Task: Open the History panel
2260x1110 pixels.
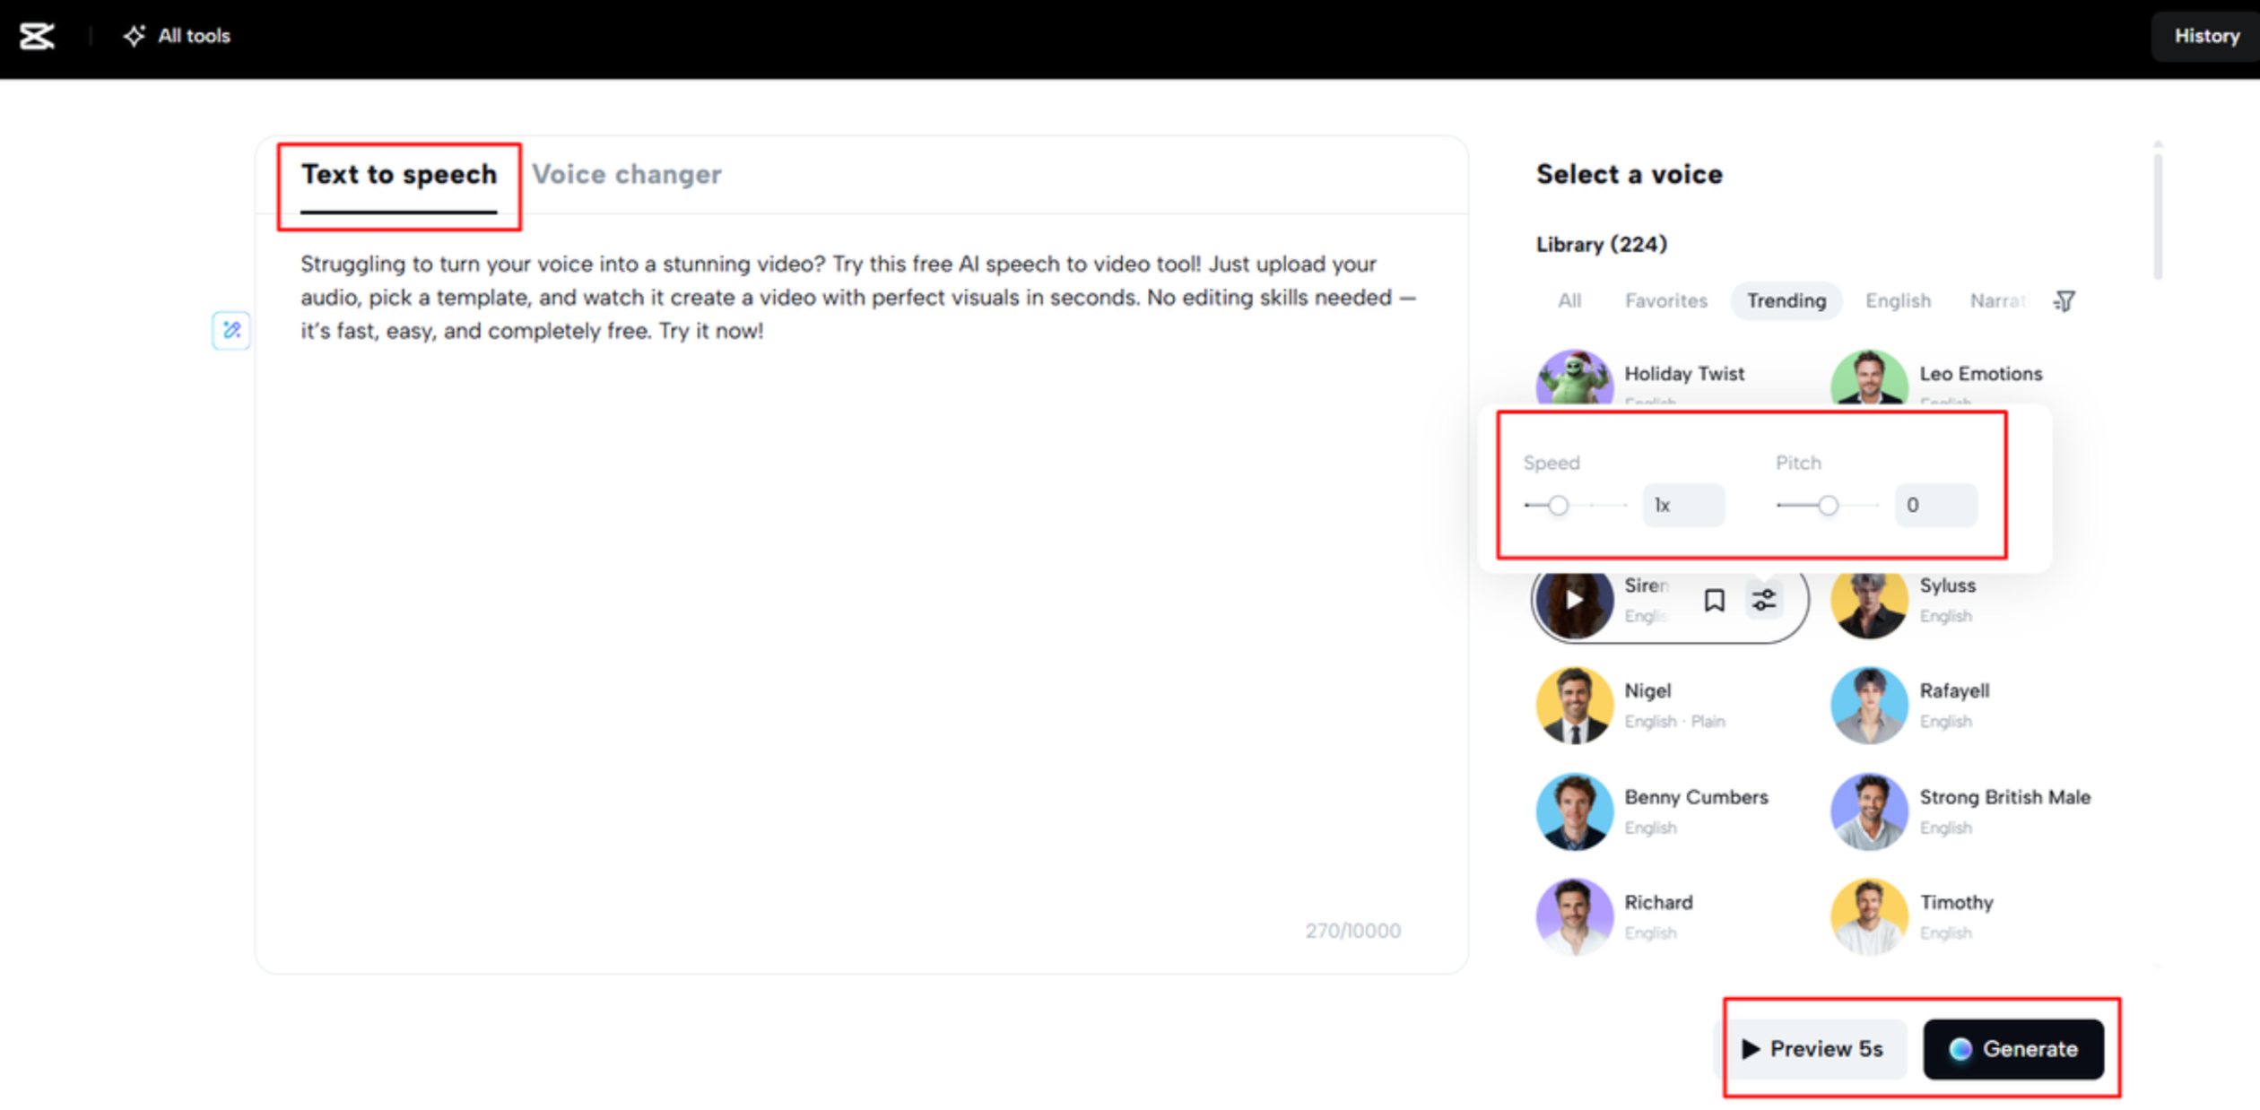Action: [2206, 36]
